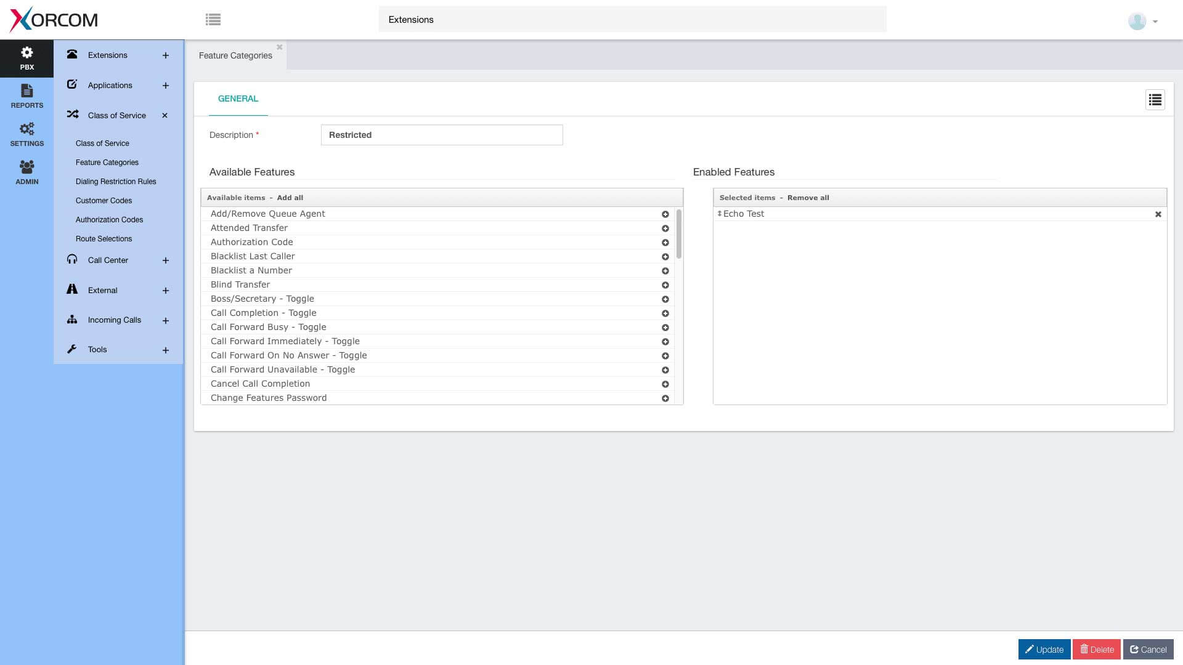Add Boss/Secretary - Toggle via plus icon
1183x665 pixels.
tap(665, 299)
